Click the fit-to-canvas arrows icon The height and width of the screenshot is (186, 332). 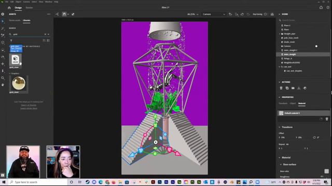(x=73, y=14)
